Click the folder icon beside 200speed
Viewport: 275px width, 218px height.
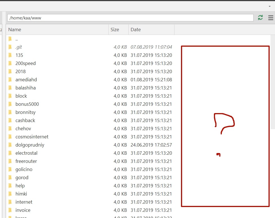click(10, 63)
